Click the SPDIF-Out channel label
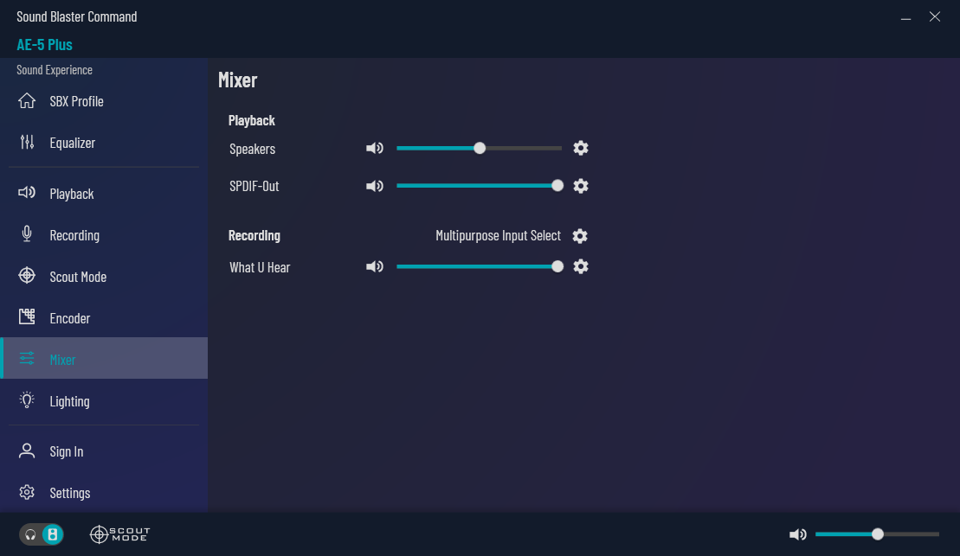960x556 pixels. coord(254,186)
